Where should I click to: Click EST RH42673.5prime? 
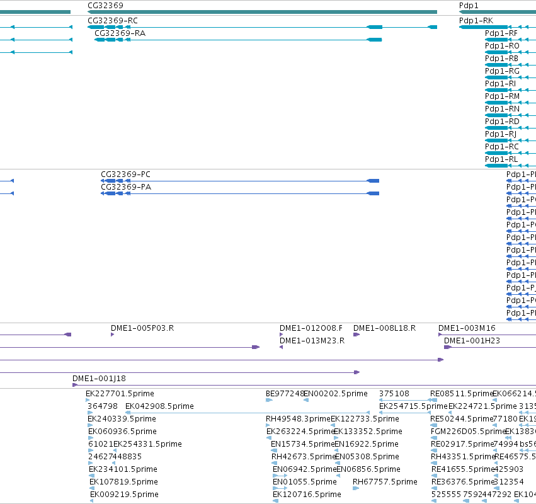(x=303, y=457)
